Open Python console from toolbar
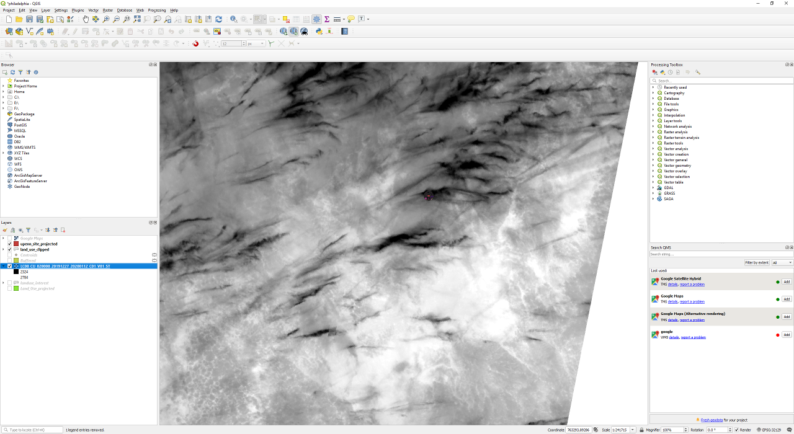 [x=319, y=31]
